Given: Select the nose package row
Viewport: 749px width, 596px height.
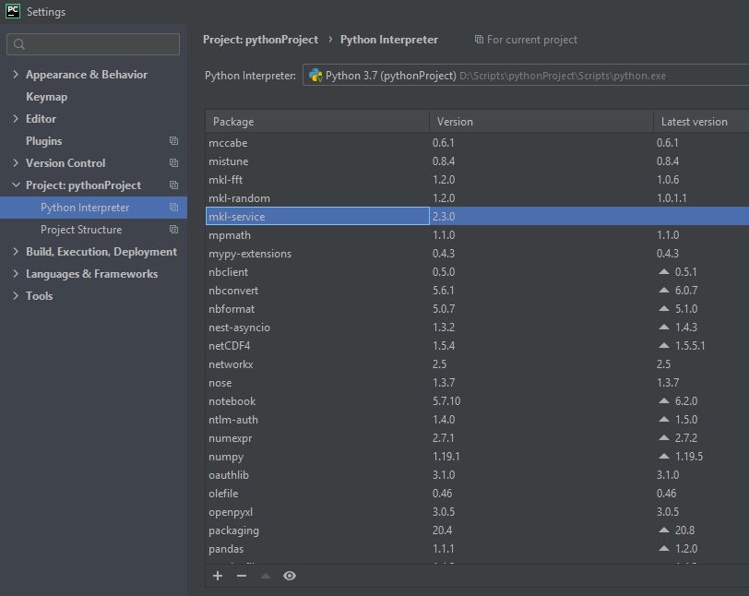Looking at the screenshot, I should [x=477, y=382].
